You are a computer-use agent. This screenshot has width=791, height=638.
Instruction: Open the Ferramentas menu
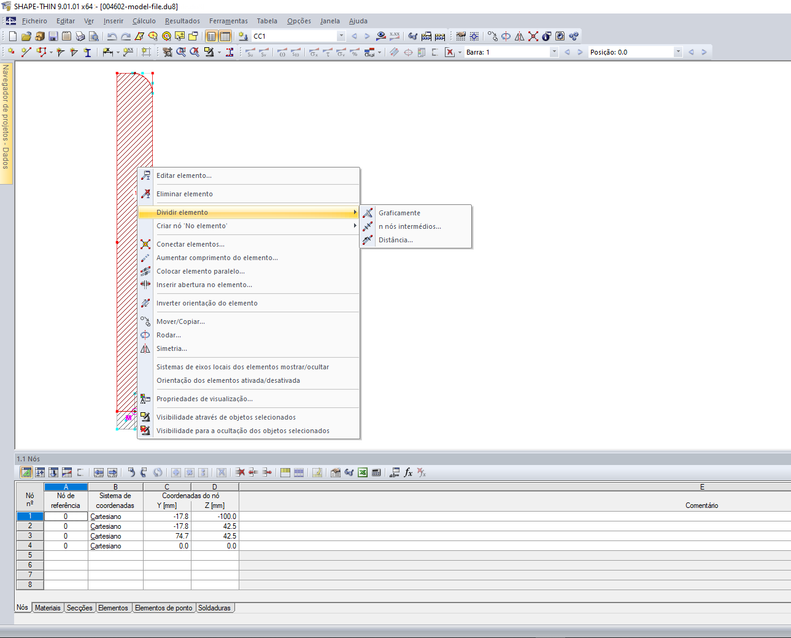(228, 21)
